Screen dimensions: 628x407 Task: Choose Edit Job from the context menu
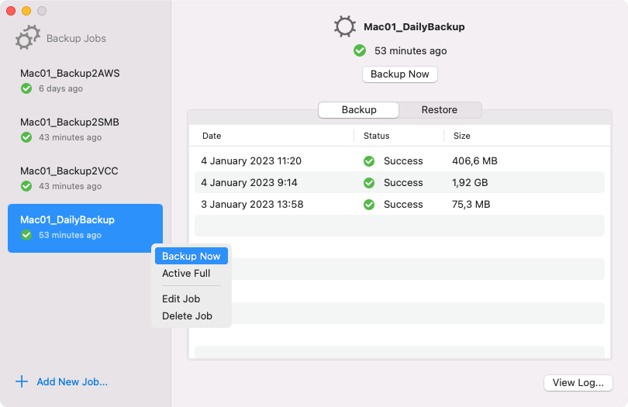(181, 298)
